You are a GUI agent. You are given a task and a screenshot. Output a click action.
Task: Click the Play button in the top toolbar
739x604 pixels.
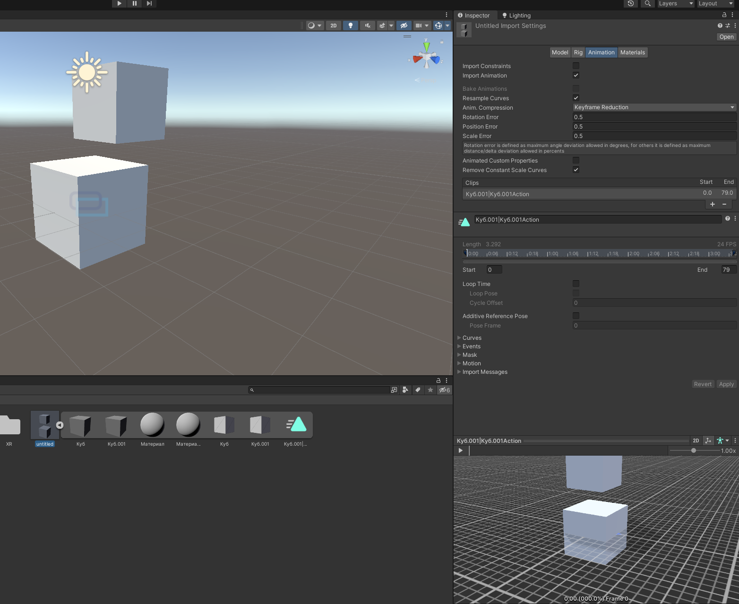click(119, 3)
